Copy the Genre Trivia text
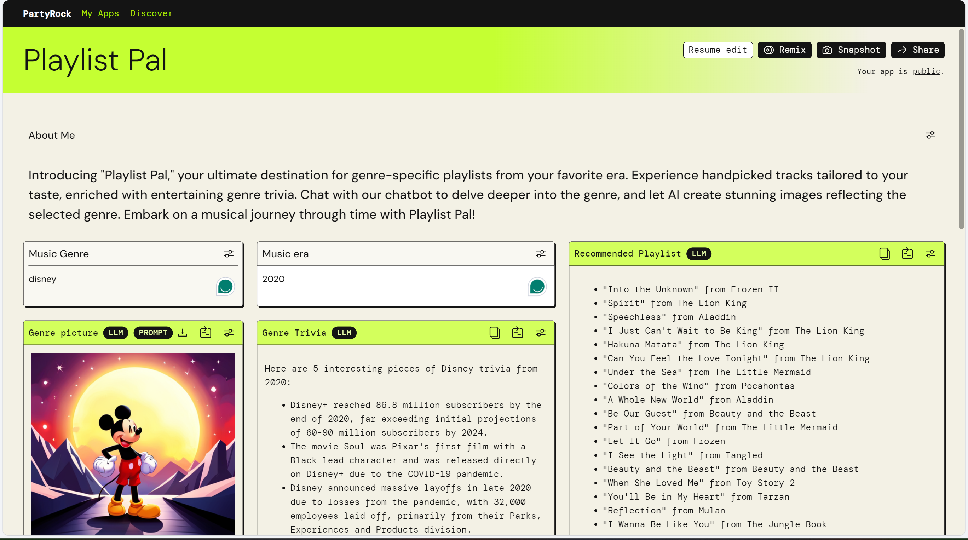 (x=495, y=333)
